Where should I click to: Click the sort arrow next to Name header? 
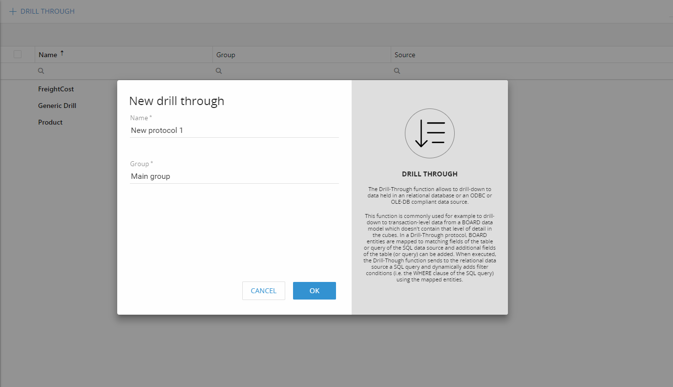[x=62, y=54]
